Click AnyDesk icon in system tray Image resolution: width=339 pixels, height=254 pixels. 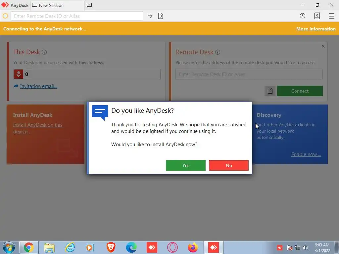[x=280, y=247]
